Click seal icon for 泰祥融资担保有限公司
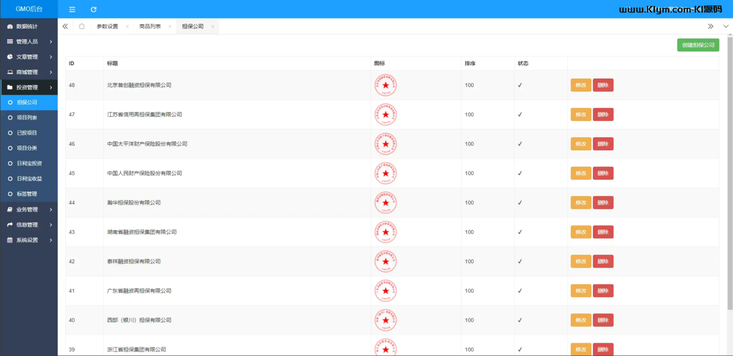Image resolution: width=733 pixels, height=356 pixels. pyautogui.click(x=386, y=261)
